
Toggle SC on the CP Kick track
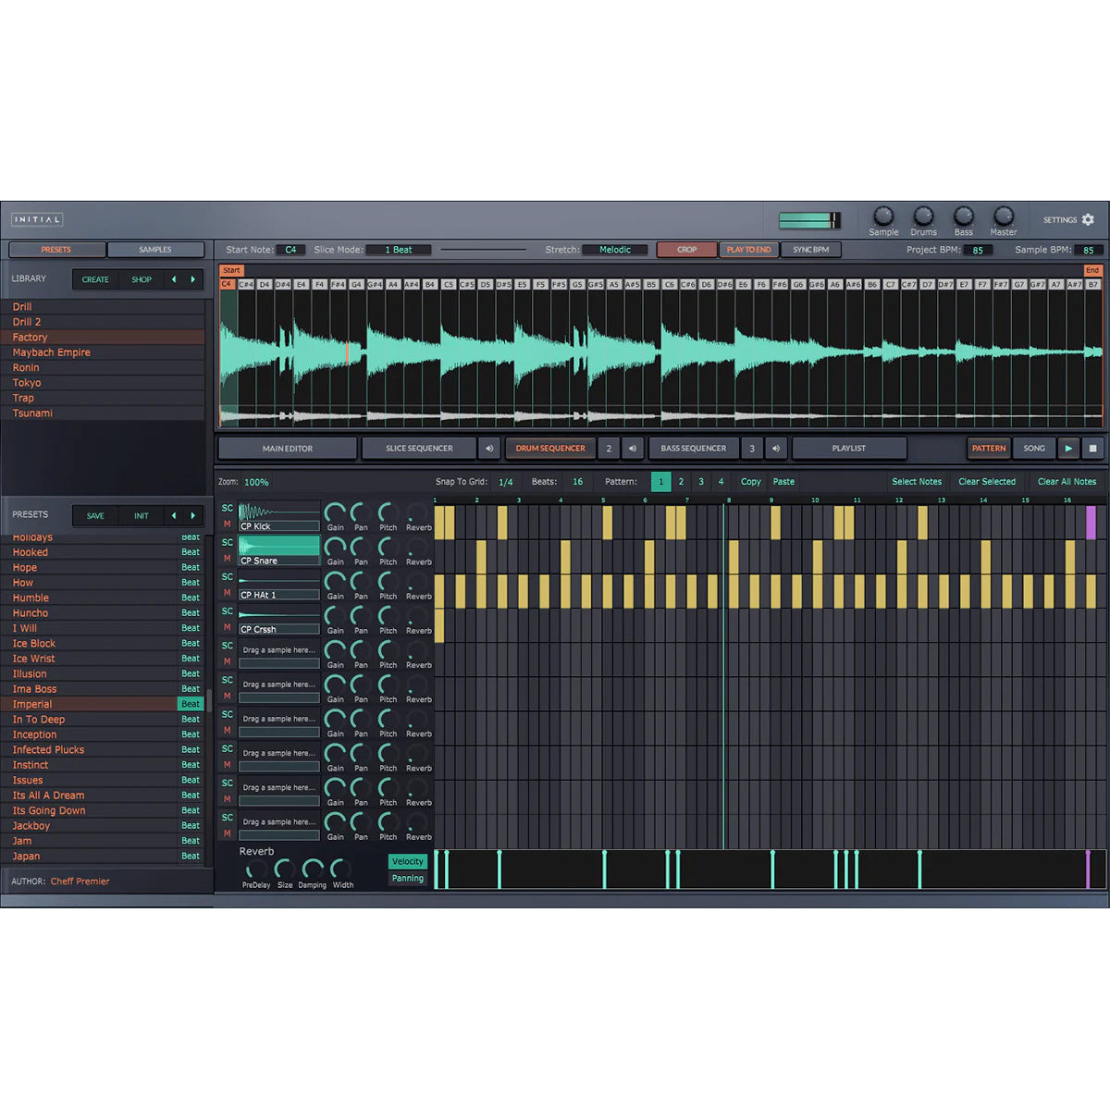228,508
